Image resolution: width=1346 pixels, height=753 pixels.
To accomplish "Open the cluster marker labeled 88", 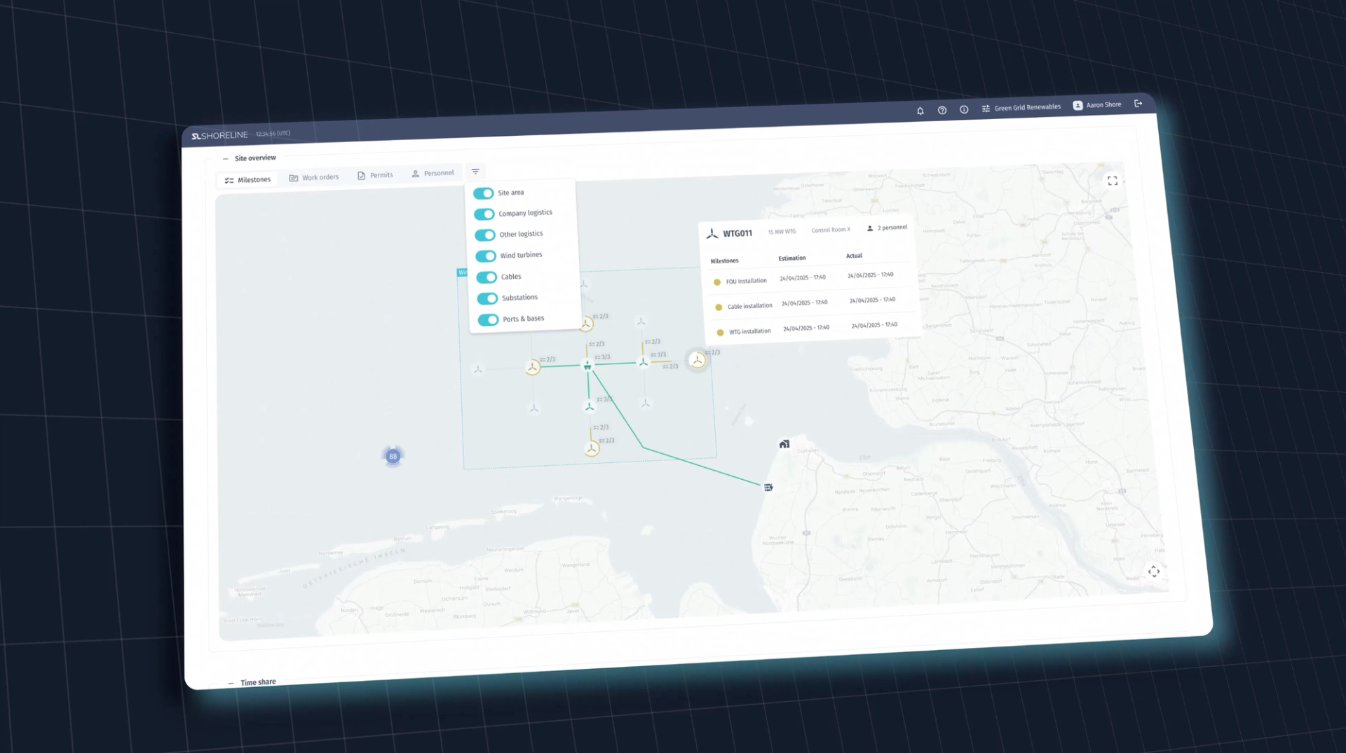I will tap(393, 457).
